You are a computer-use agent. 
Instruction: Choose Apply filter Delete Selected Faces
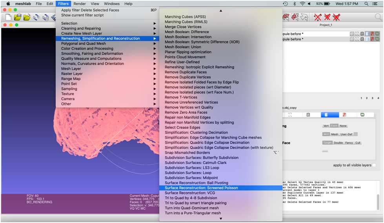click(x=107, y=10)
